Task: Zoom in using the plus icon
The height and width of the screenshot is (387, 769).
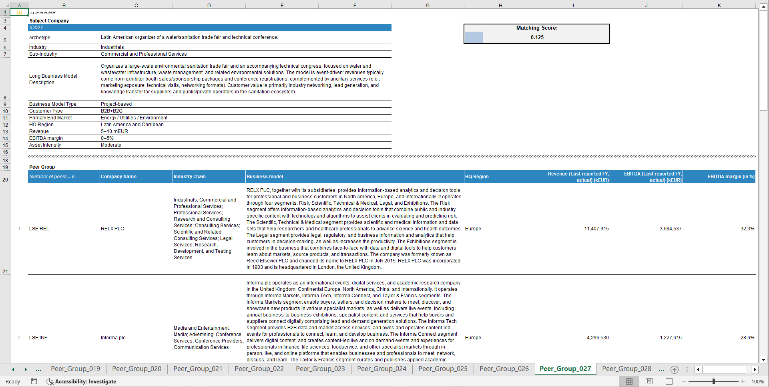Action: click(x=743, y=381)
